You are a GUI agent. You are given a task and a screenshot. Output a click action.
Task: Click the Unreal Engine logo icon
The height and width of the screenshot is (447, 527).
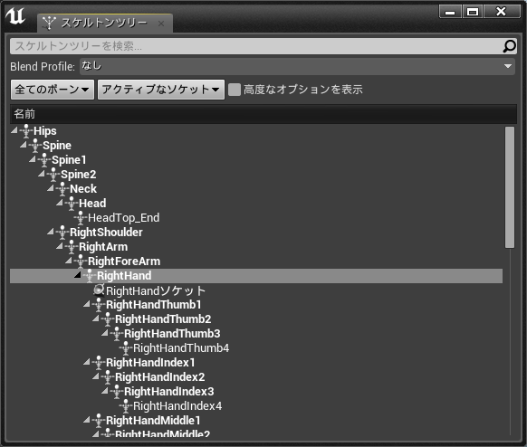coord(15,16)
